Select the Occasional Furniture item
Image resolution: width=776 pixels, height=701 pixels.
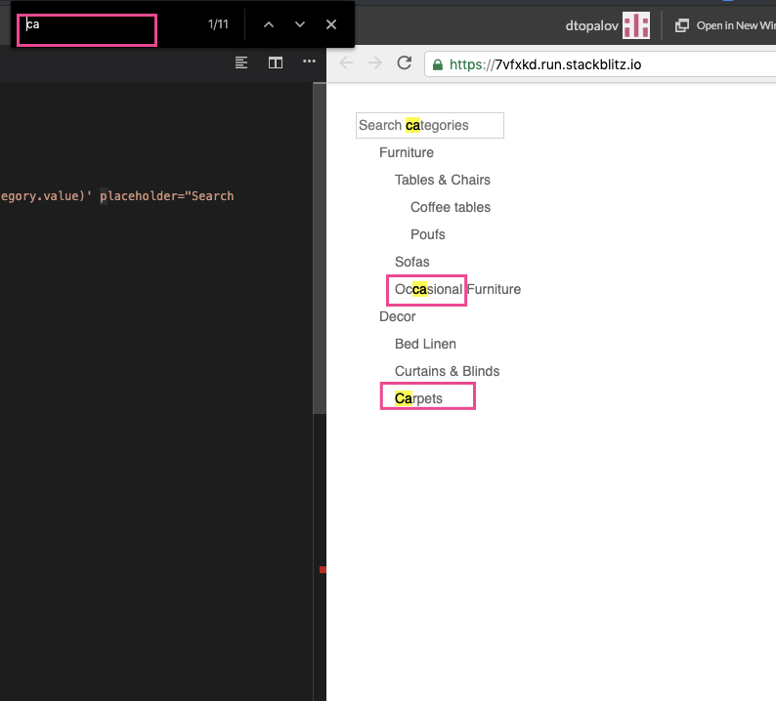point(457,289)
